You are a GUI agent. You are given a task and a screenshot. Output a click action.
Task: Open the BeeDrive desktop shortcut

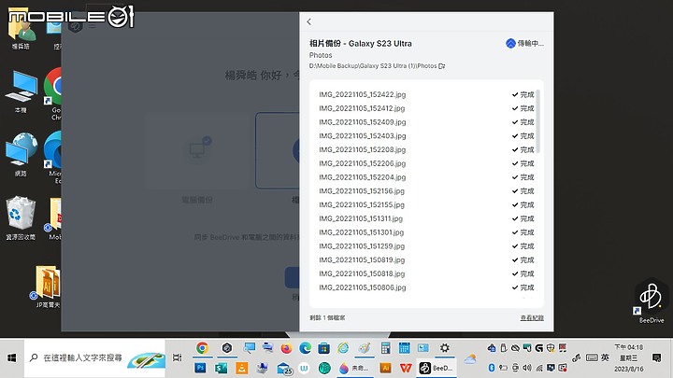pos(652,301)
